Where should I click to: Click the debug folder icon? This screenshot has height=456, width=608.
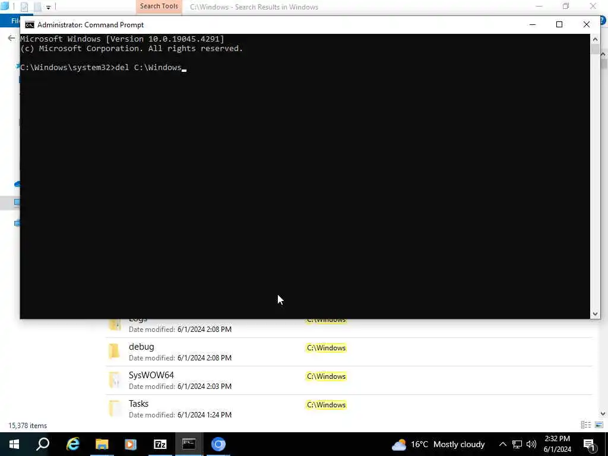[x=115, y=351]
